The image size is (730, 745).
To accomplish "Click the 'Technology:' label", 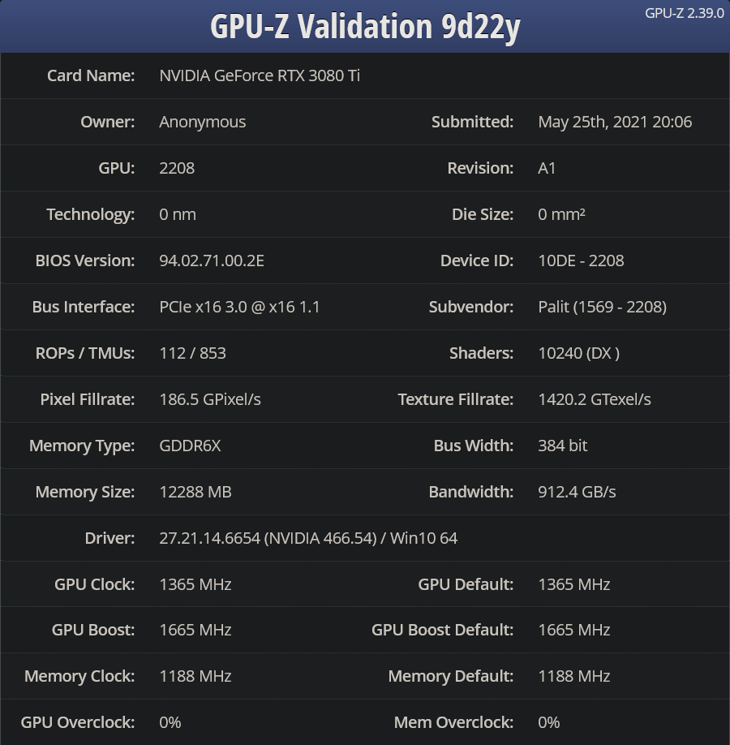I will click(90, 214).
